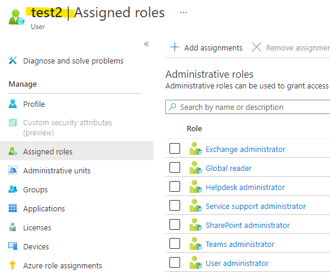
Task: Click the Azure role assignments key icon
Action: pos(12,265)
